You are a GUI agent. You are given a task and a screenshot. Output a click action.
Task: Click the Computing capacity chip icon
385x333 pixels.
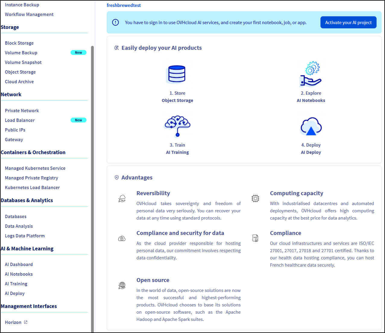255,198
